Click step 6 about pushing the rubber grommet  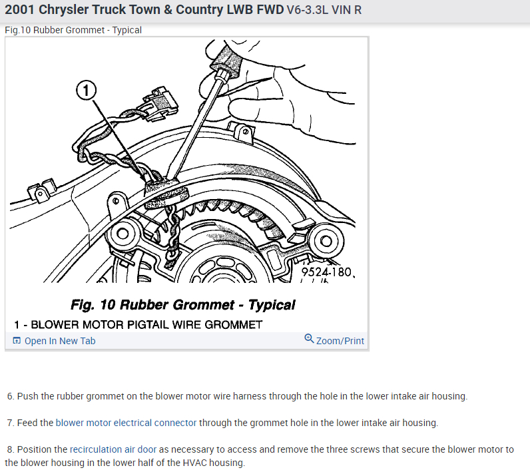[237, 396]
